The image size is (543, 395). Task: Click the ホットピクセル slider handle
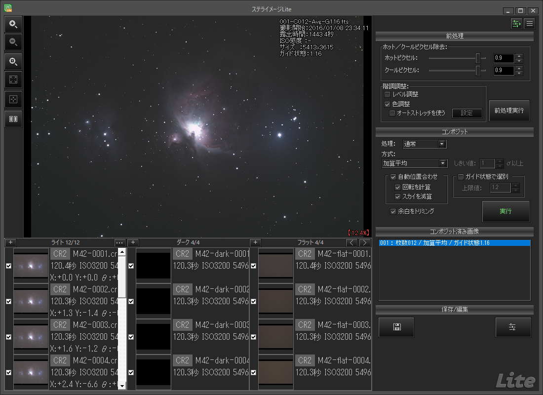[x=478, y=58]
